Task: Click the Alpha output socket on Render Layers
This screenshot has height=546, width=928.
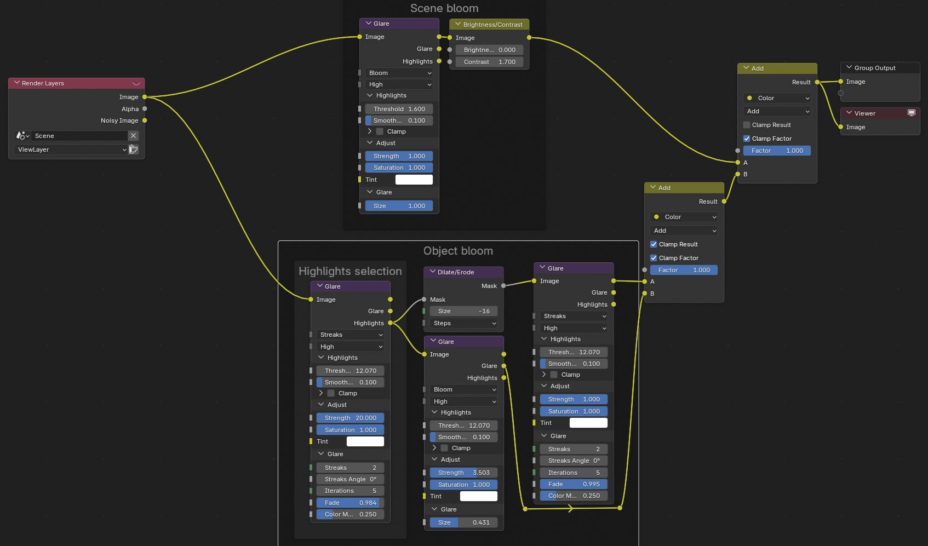Action: (x=145, y=109)
